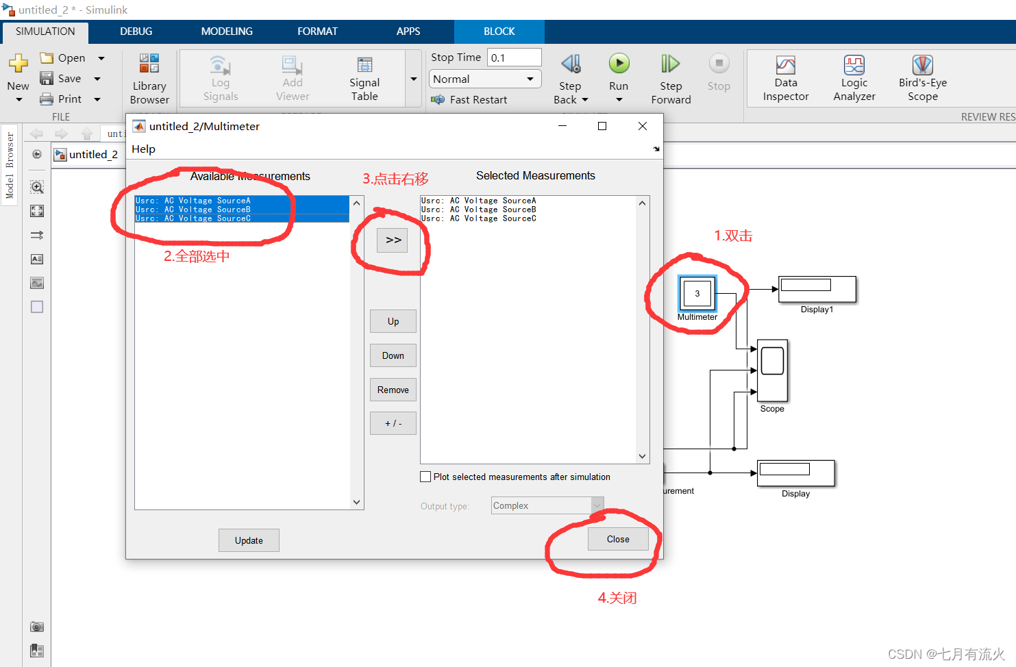
Task: Click the Available list scroll-down arrow
Action: [356, 502]
